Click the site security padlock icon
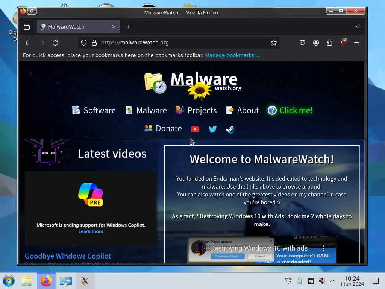The image size is (385, 289). point(94,43)
